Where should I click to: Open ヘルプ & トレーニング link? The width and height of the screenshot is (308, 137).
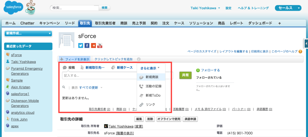pos(253,8)
